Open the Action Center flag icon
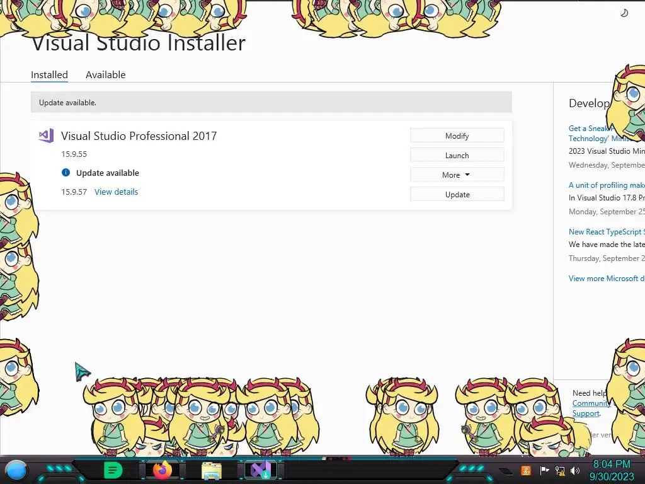 (x=544, y=470)
